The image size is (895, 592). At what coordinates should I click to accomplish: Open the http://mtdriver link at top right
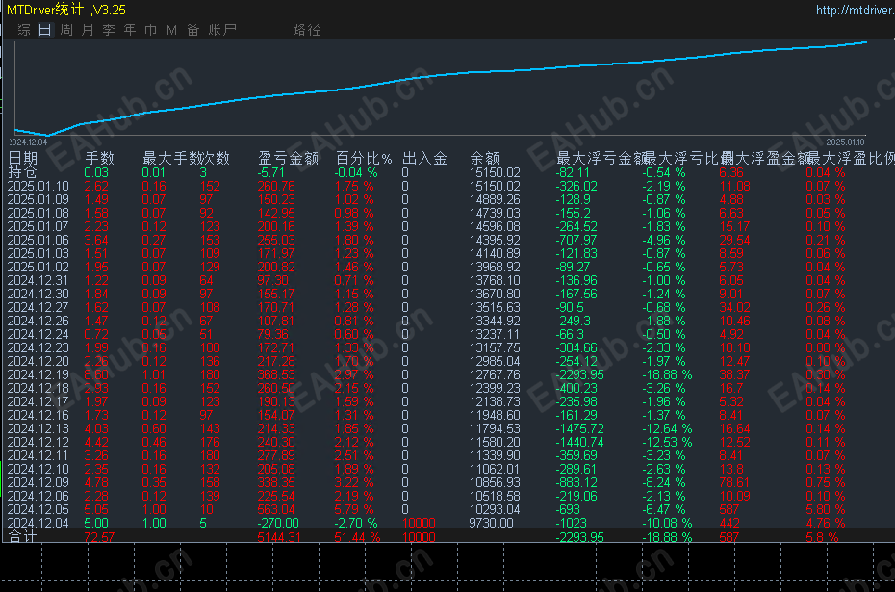(x=855, y=10)
